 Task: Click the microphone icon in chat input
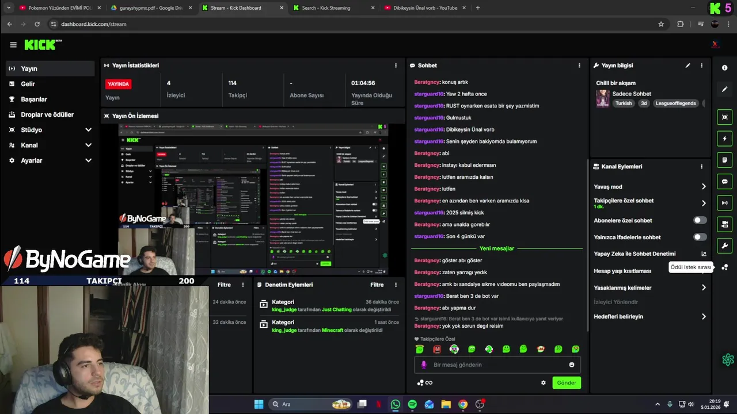coord(424,365)
